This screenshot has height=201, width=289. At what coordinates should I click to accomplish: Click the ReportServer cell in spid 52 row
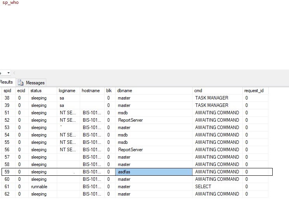pyautogui.click(x=130, y=120)
